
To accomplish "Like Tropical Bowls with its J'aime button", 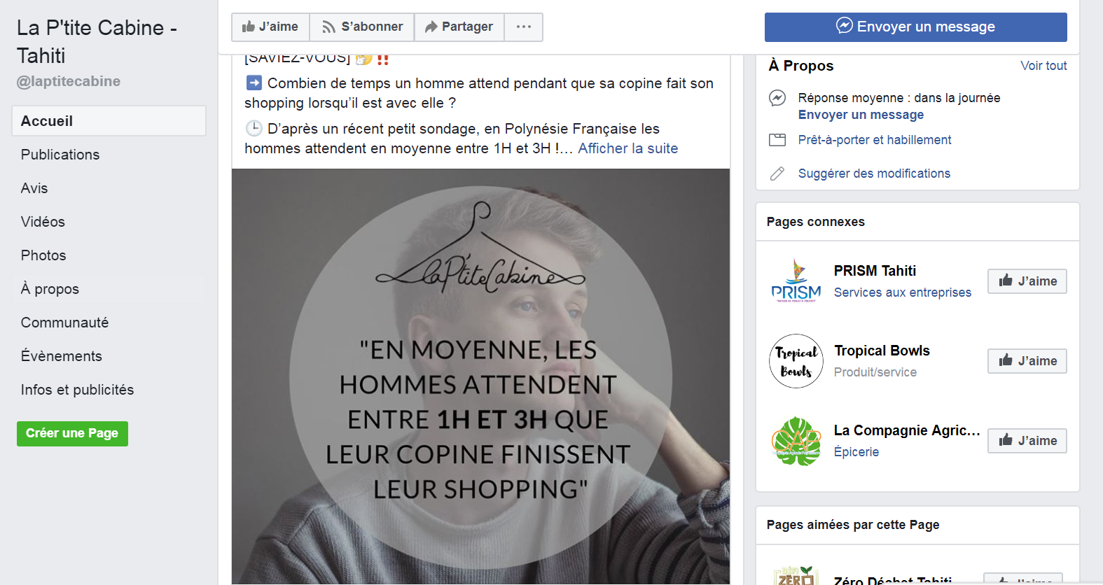I will pos(1027,361).
